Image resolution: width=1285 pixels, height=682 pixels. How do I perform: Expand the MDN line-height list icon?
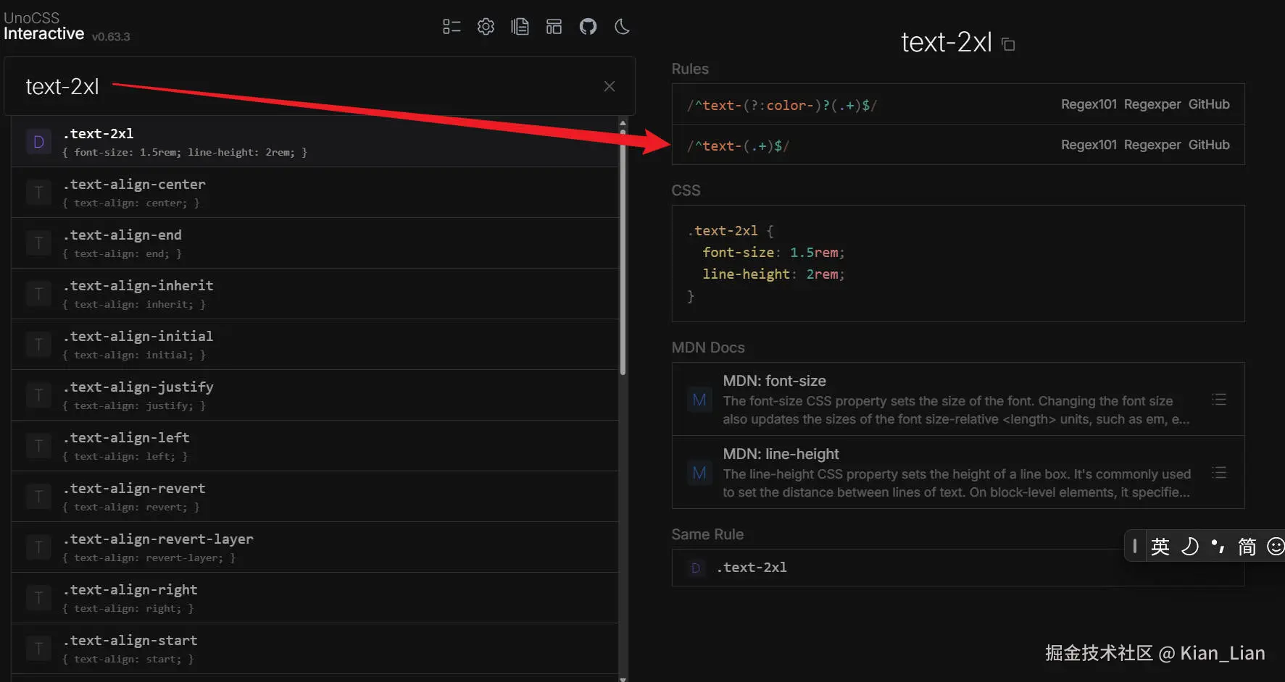point(1219,473)
